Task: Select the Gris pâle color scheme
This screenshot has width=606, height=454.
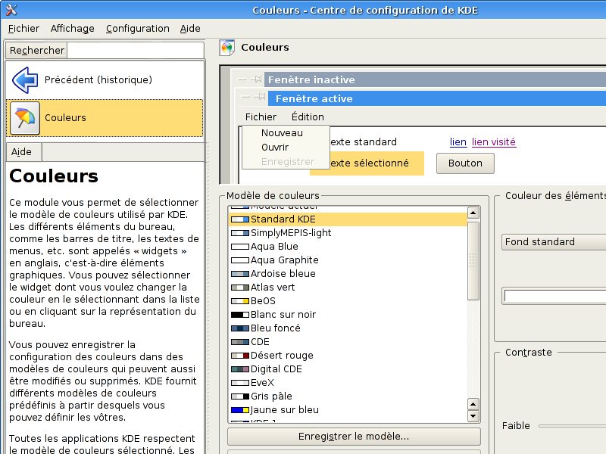Action: tap(348, 396)
